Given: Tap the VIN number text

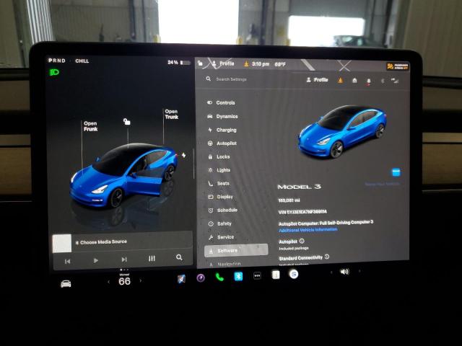Looking at the screenshot, I should [302, 212].
